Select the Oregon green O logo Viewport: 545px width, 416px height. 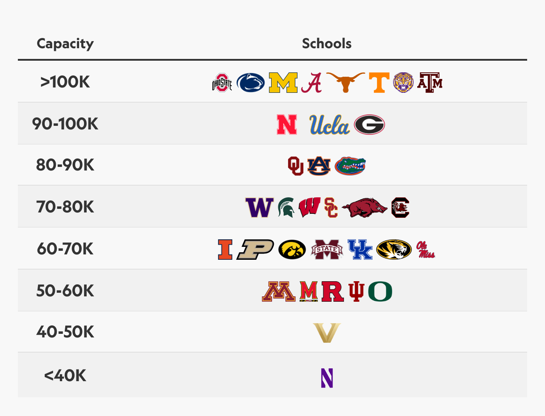(380, 291)
